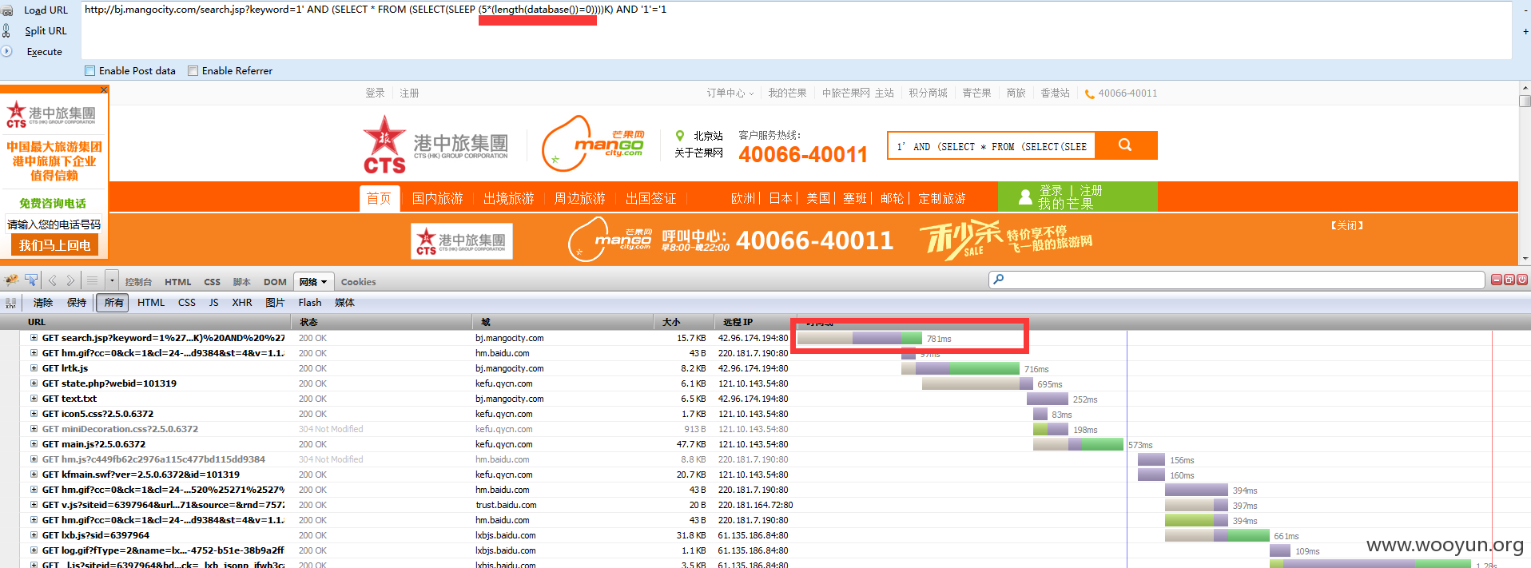The width and height of the screenshot is (1531, 568).
Task: Click the 注册 link at page top
Action: 409,93
